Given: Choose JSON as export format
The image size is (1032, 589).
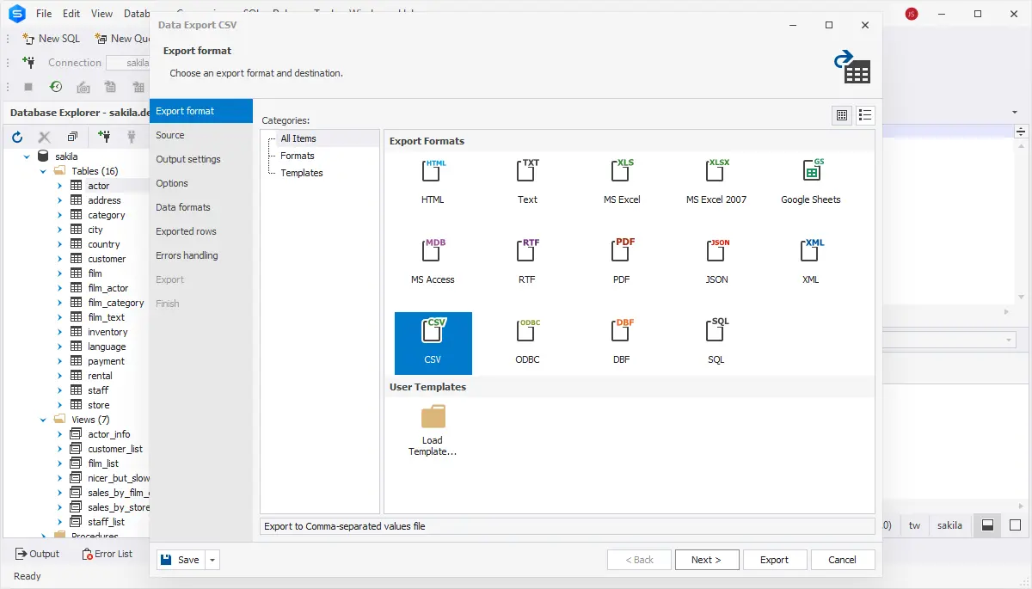Looking at the screenshot, I should click(x=716, y=252).
